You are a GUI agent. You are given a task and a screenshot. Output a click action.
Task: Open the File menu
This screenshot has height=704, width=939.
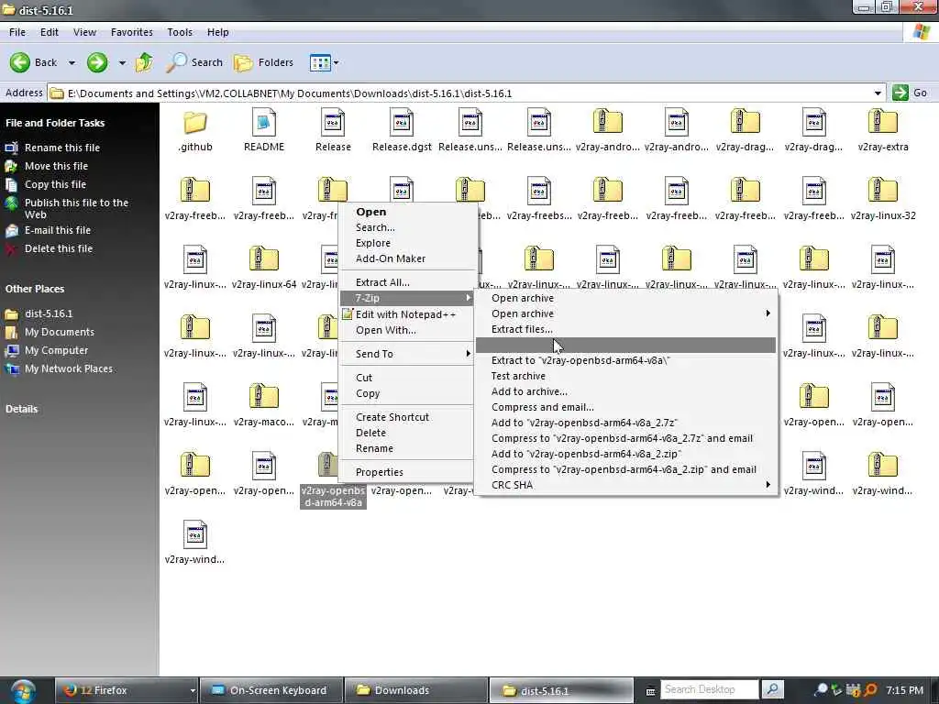[x=17, y=32]
